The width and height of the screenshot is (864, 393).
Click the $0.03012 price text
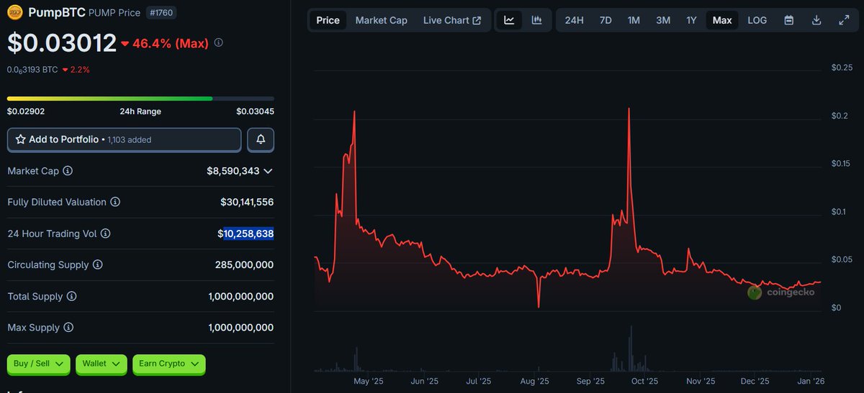pos(62,43)
